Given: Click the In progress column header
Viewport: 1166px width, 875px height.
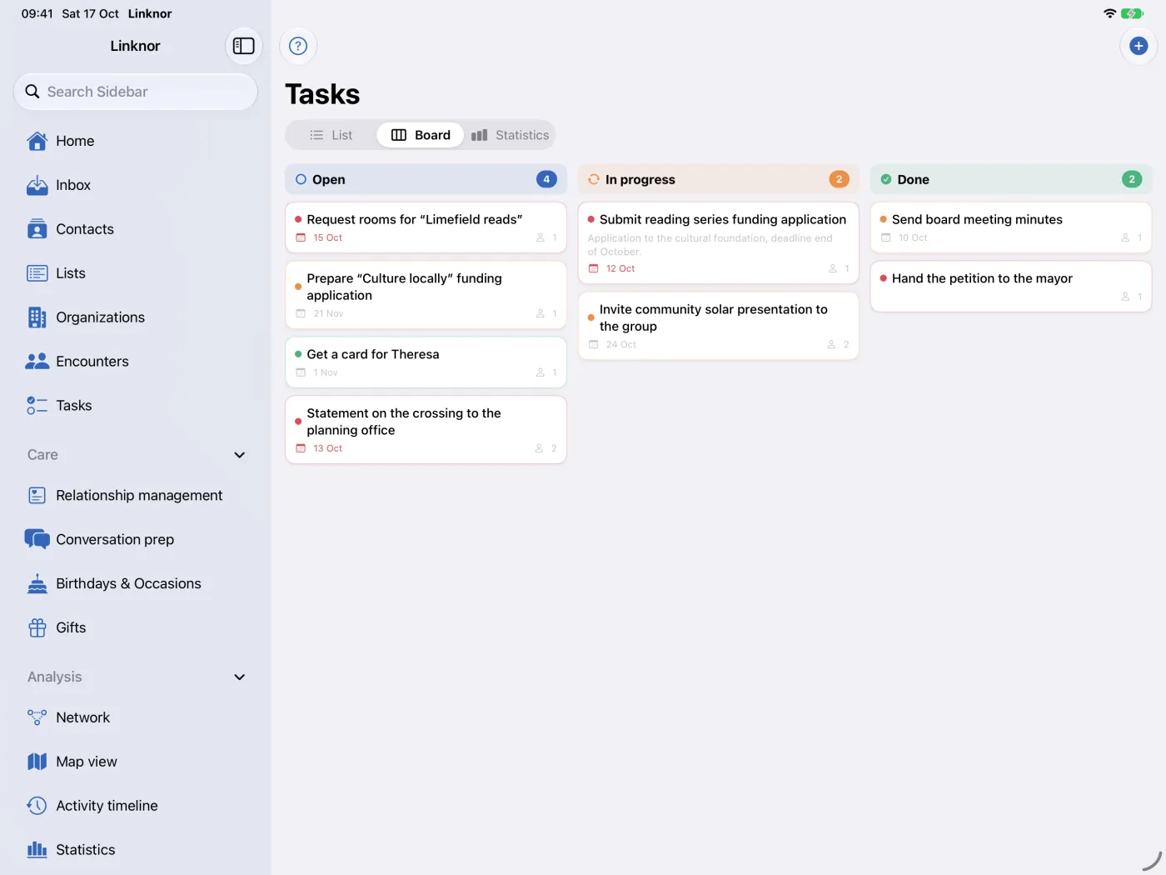Looking at the screenshot, I should point(719,179).
